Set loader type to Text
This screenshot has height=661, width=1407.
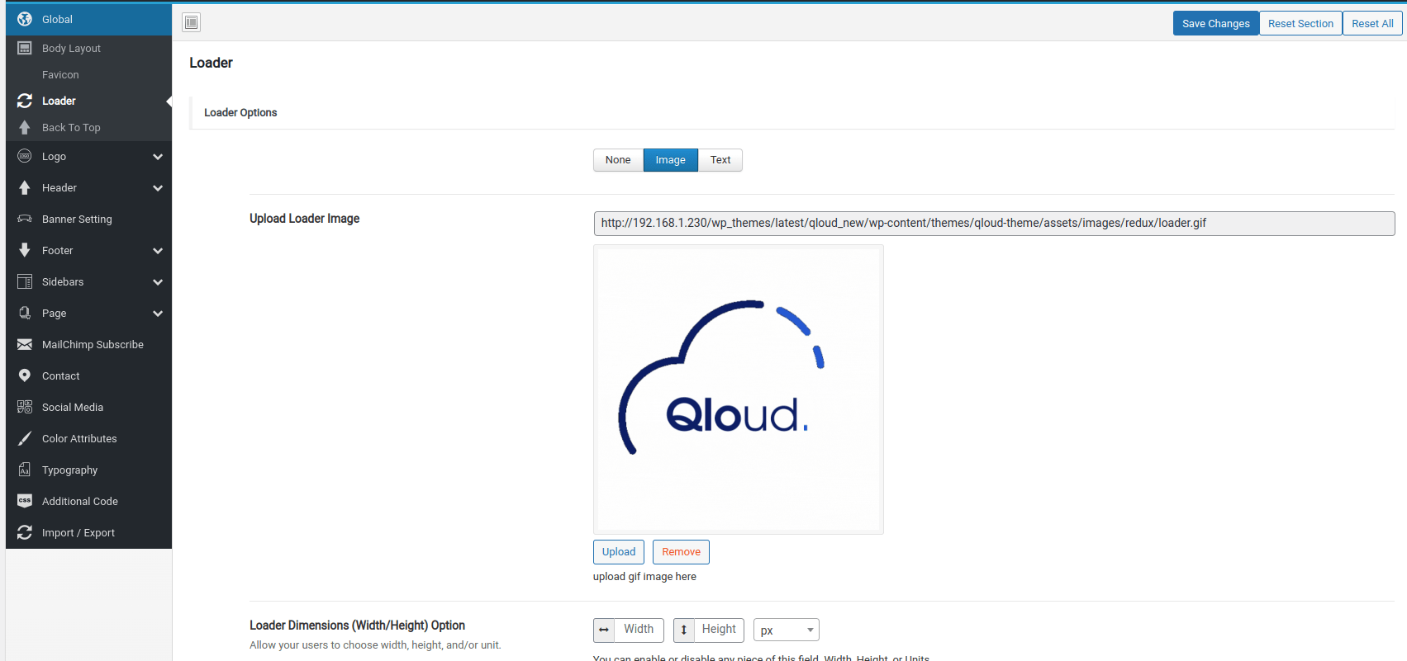click(x=720, y=160)
